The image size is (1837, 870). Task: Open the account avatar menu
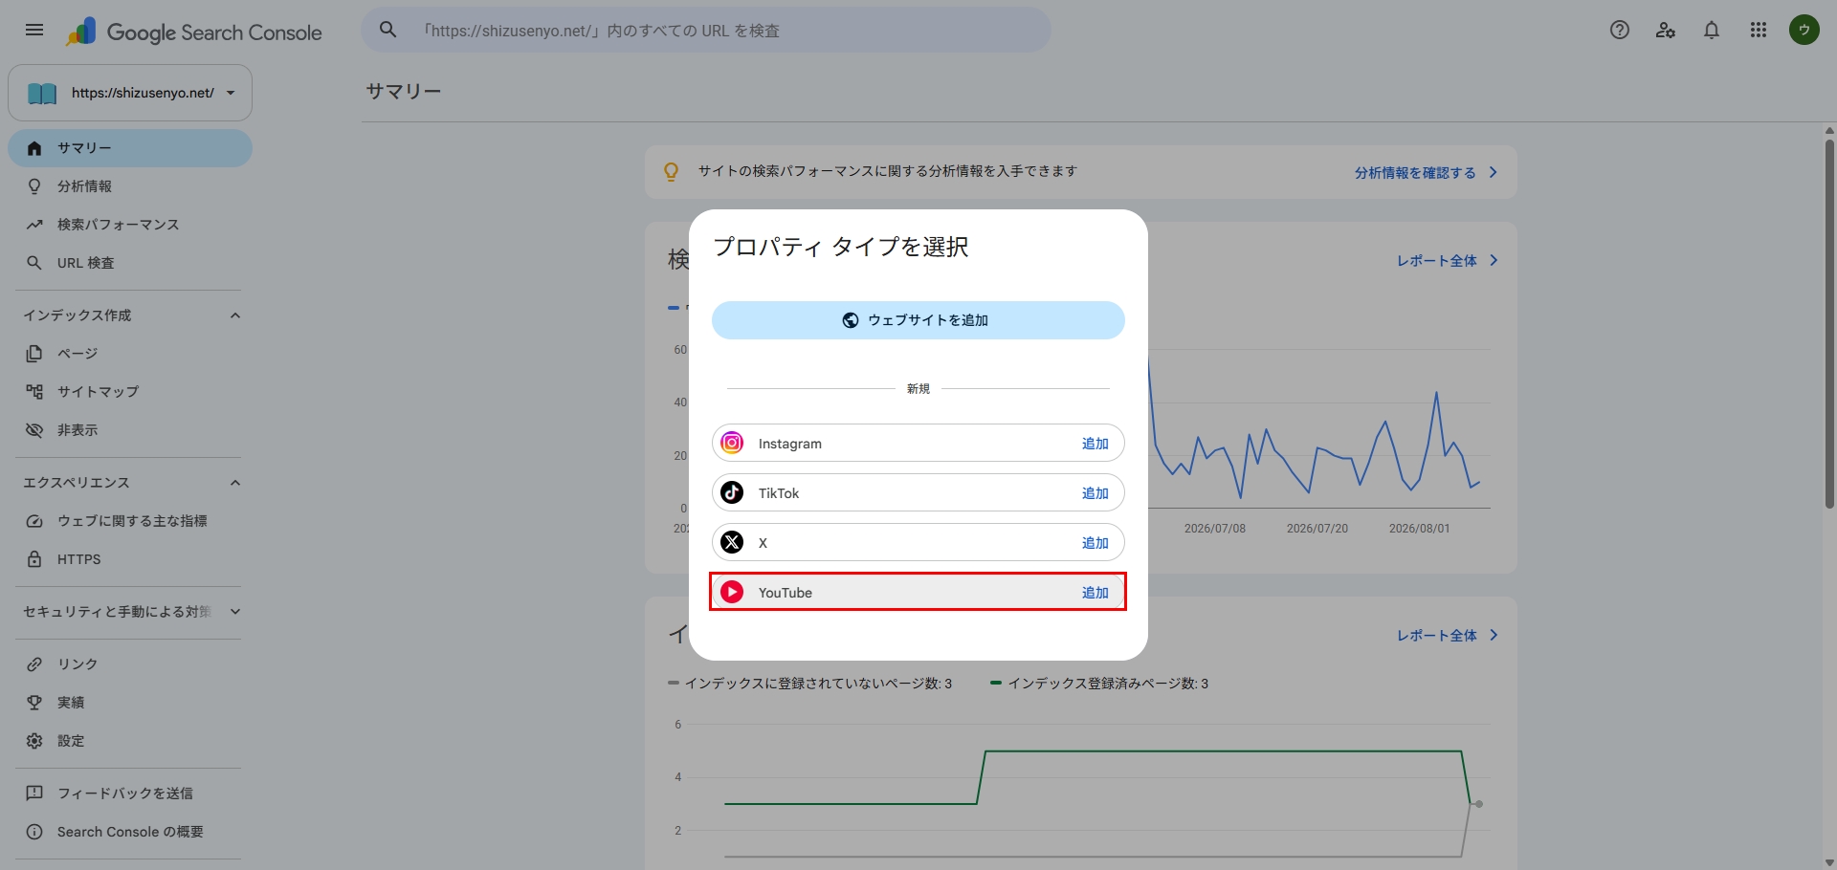coord(1804,31)
